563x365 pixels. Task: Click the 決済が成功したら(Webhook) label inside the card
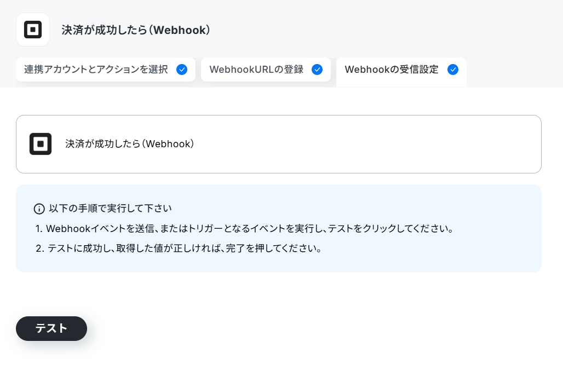click(x=130, y=144)
